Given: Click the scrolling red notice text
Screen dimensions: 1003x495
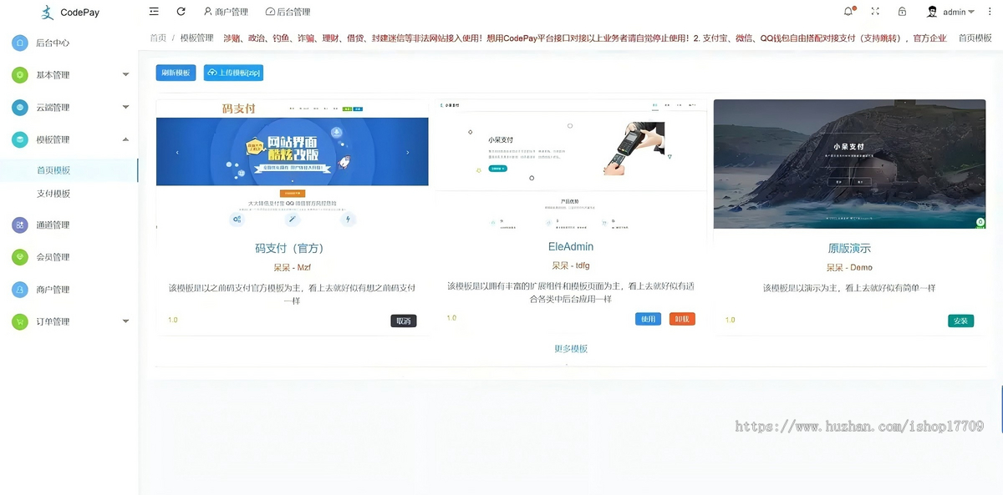Looking at the screenshot, I should [585, 38].
